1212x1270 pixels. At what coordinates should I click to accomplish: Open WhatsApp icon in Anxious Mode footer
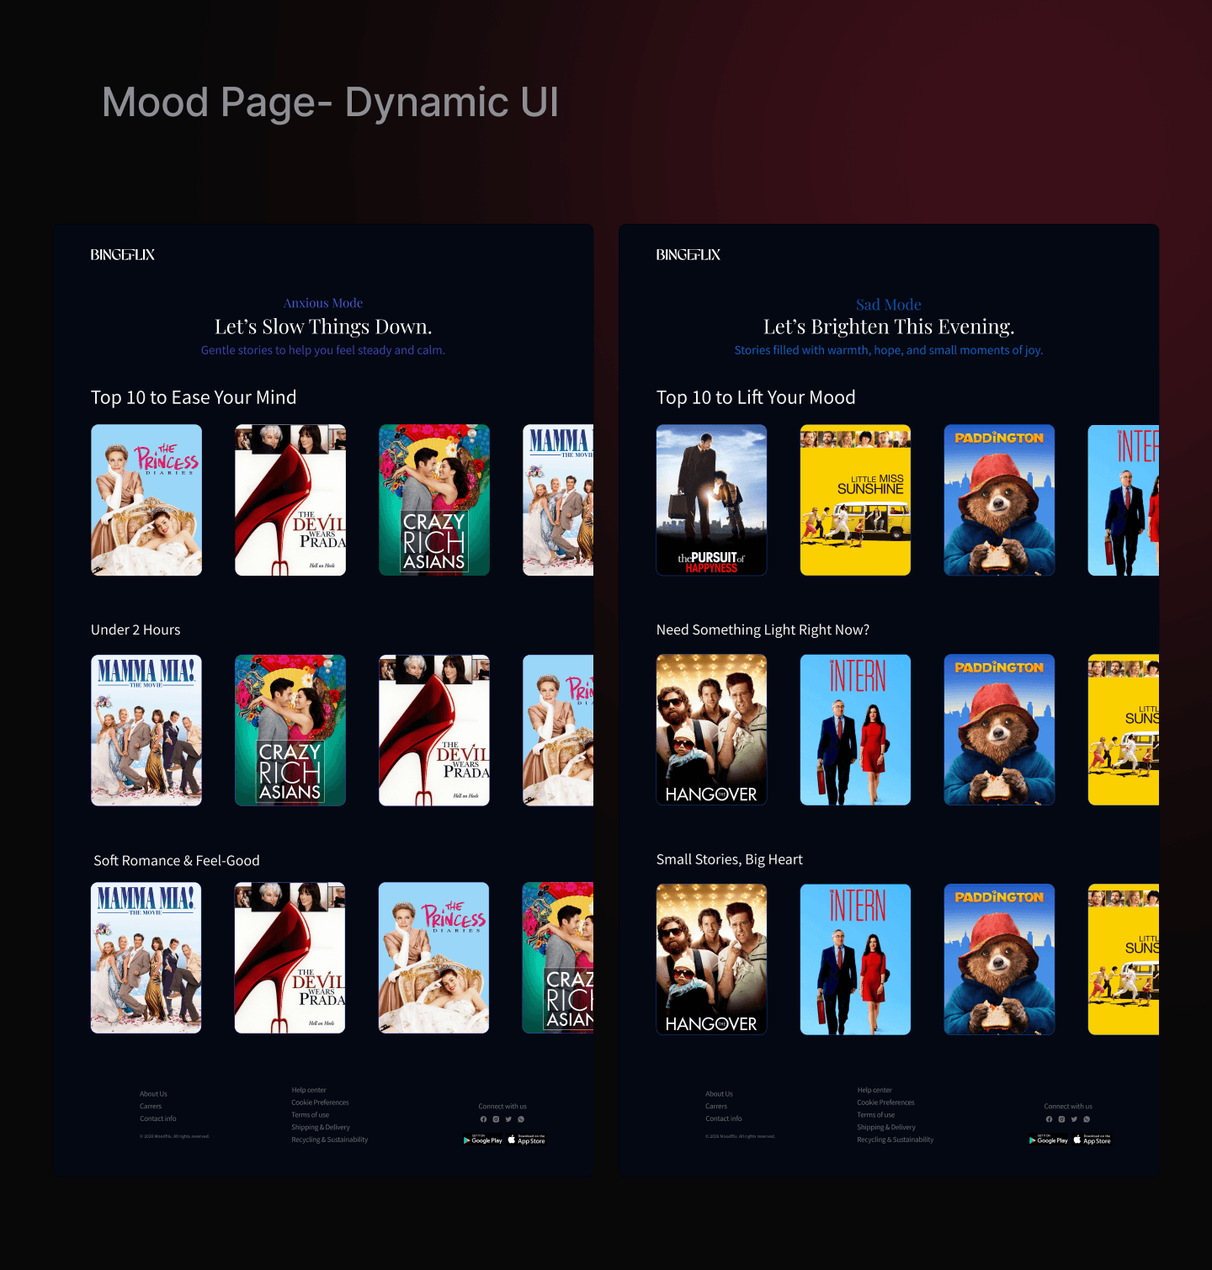pos(521,1119)
